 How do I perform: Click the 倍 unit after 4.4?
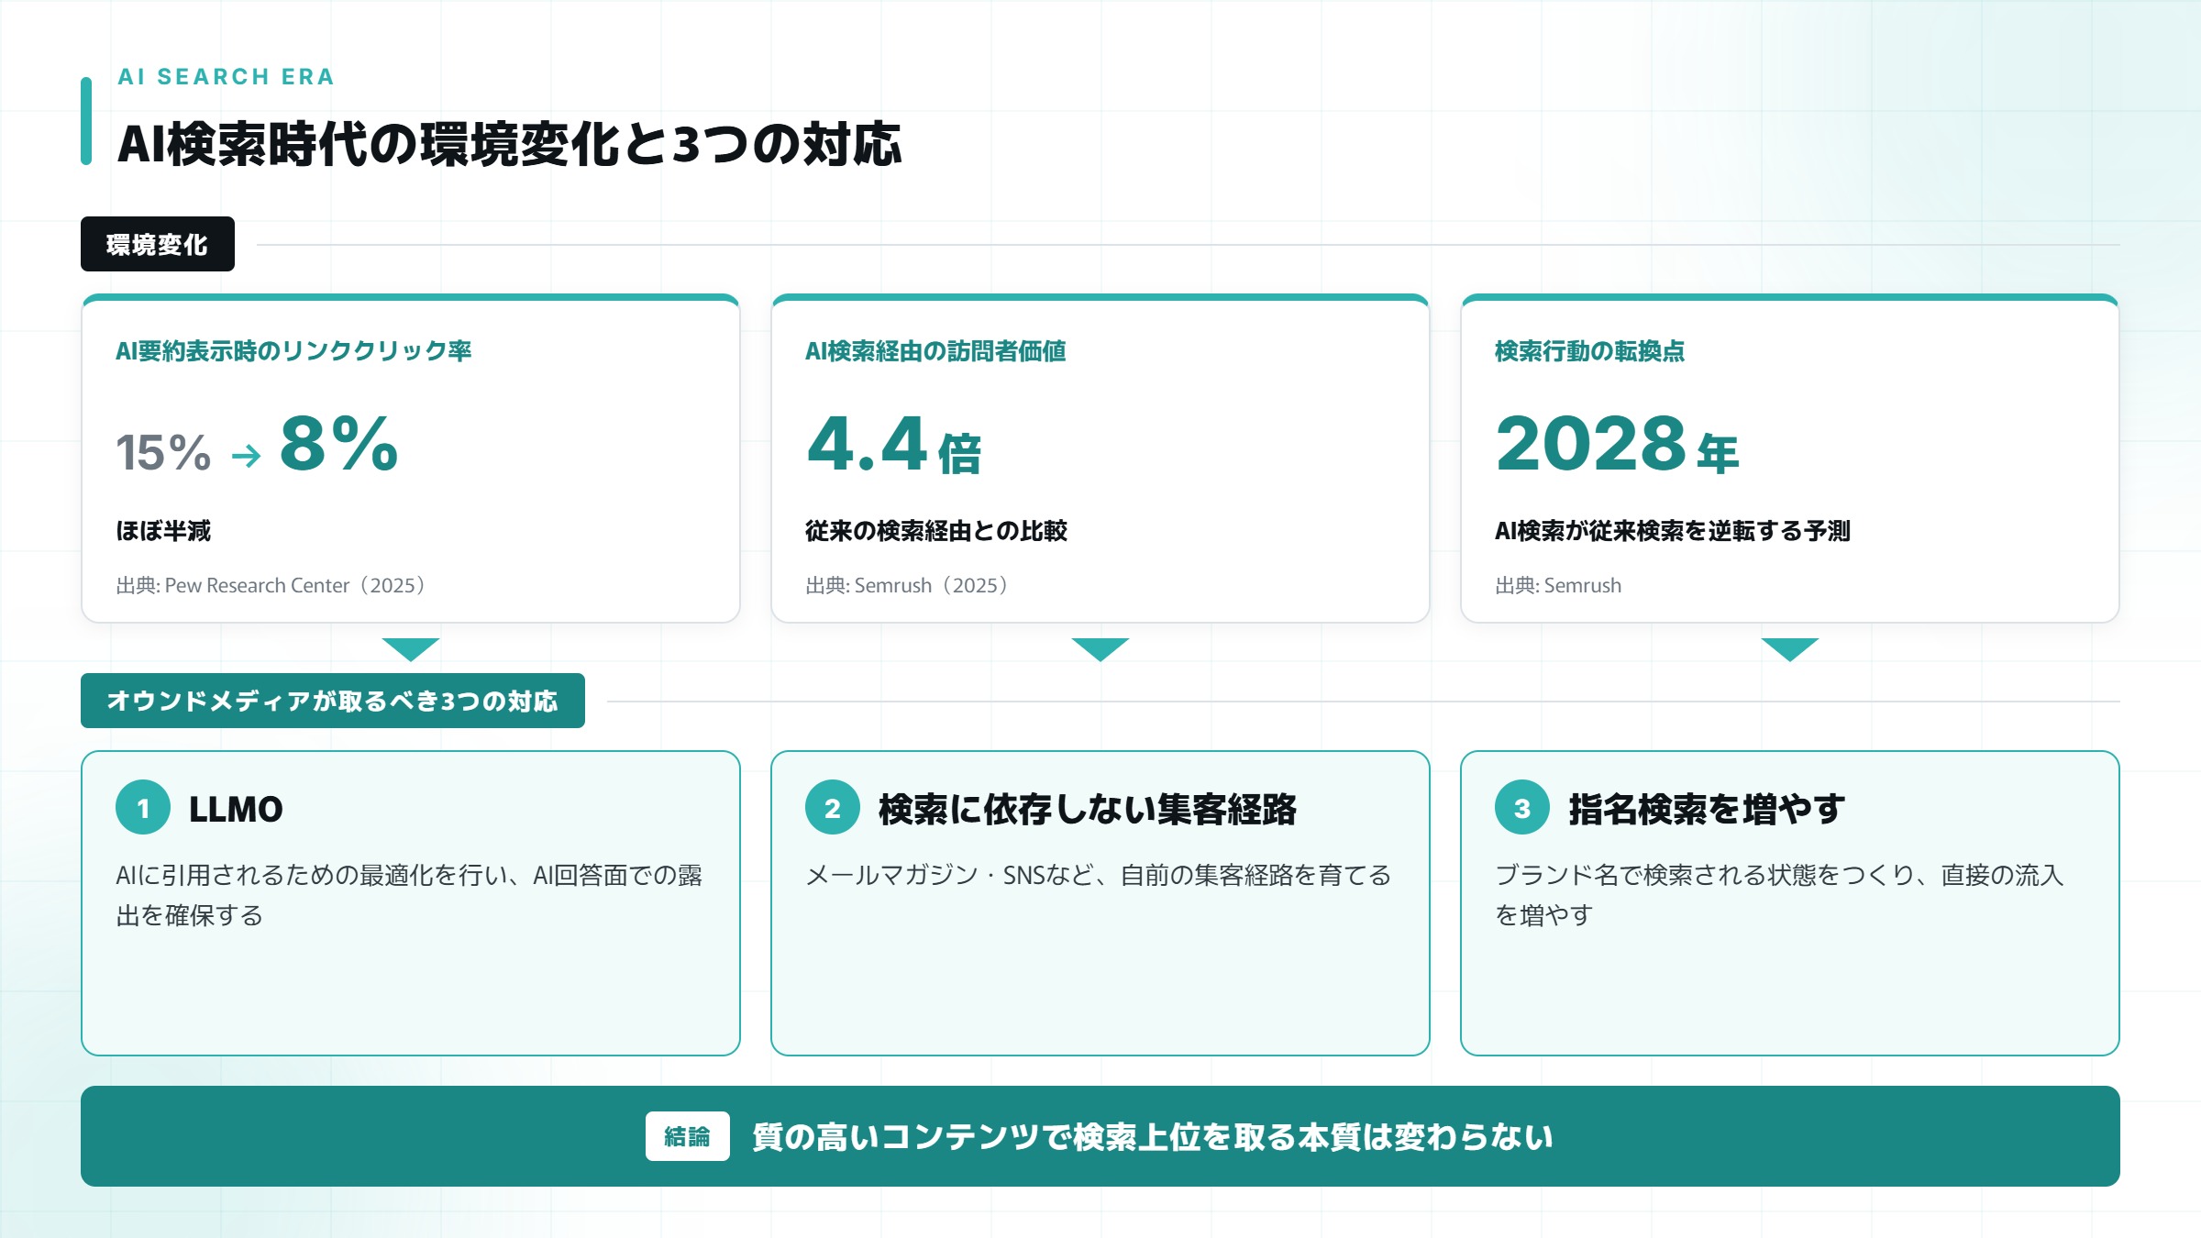pos(960,454)
